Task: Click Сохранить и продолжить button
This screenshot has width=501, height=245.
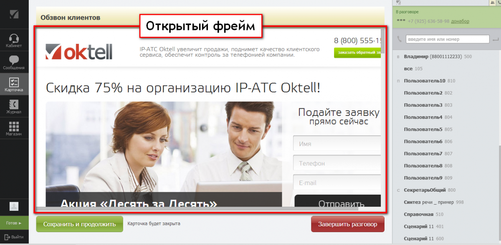Action: (x=79, y=224)
